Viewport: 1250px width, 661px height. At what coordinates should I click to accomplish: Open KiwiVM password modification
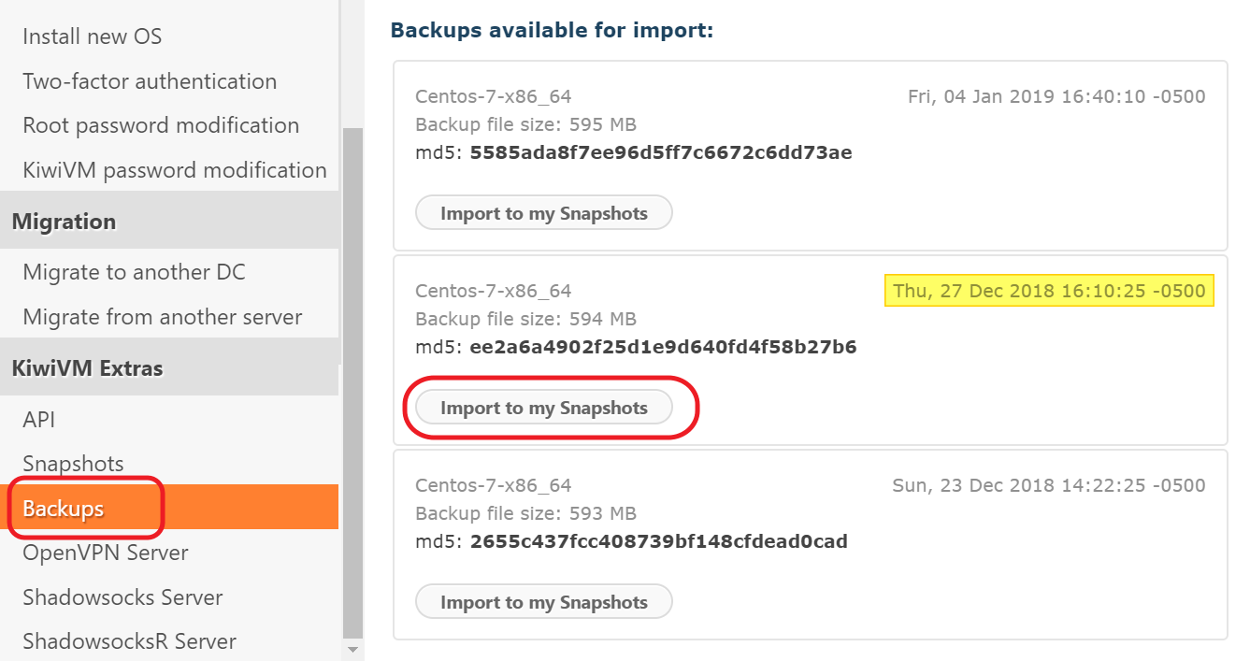tap(175, 170)
